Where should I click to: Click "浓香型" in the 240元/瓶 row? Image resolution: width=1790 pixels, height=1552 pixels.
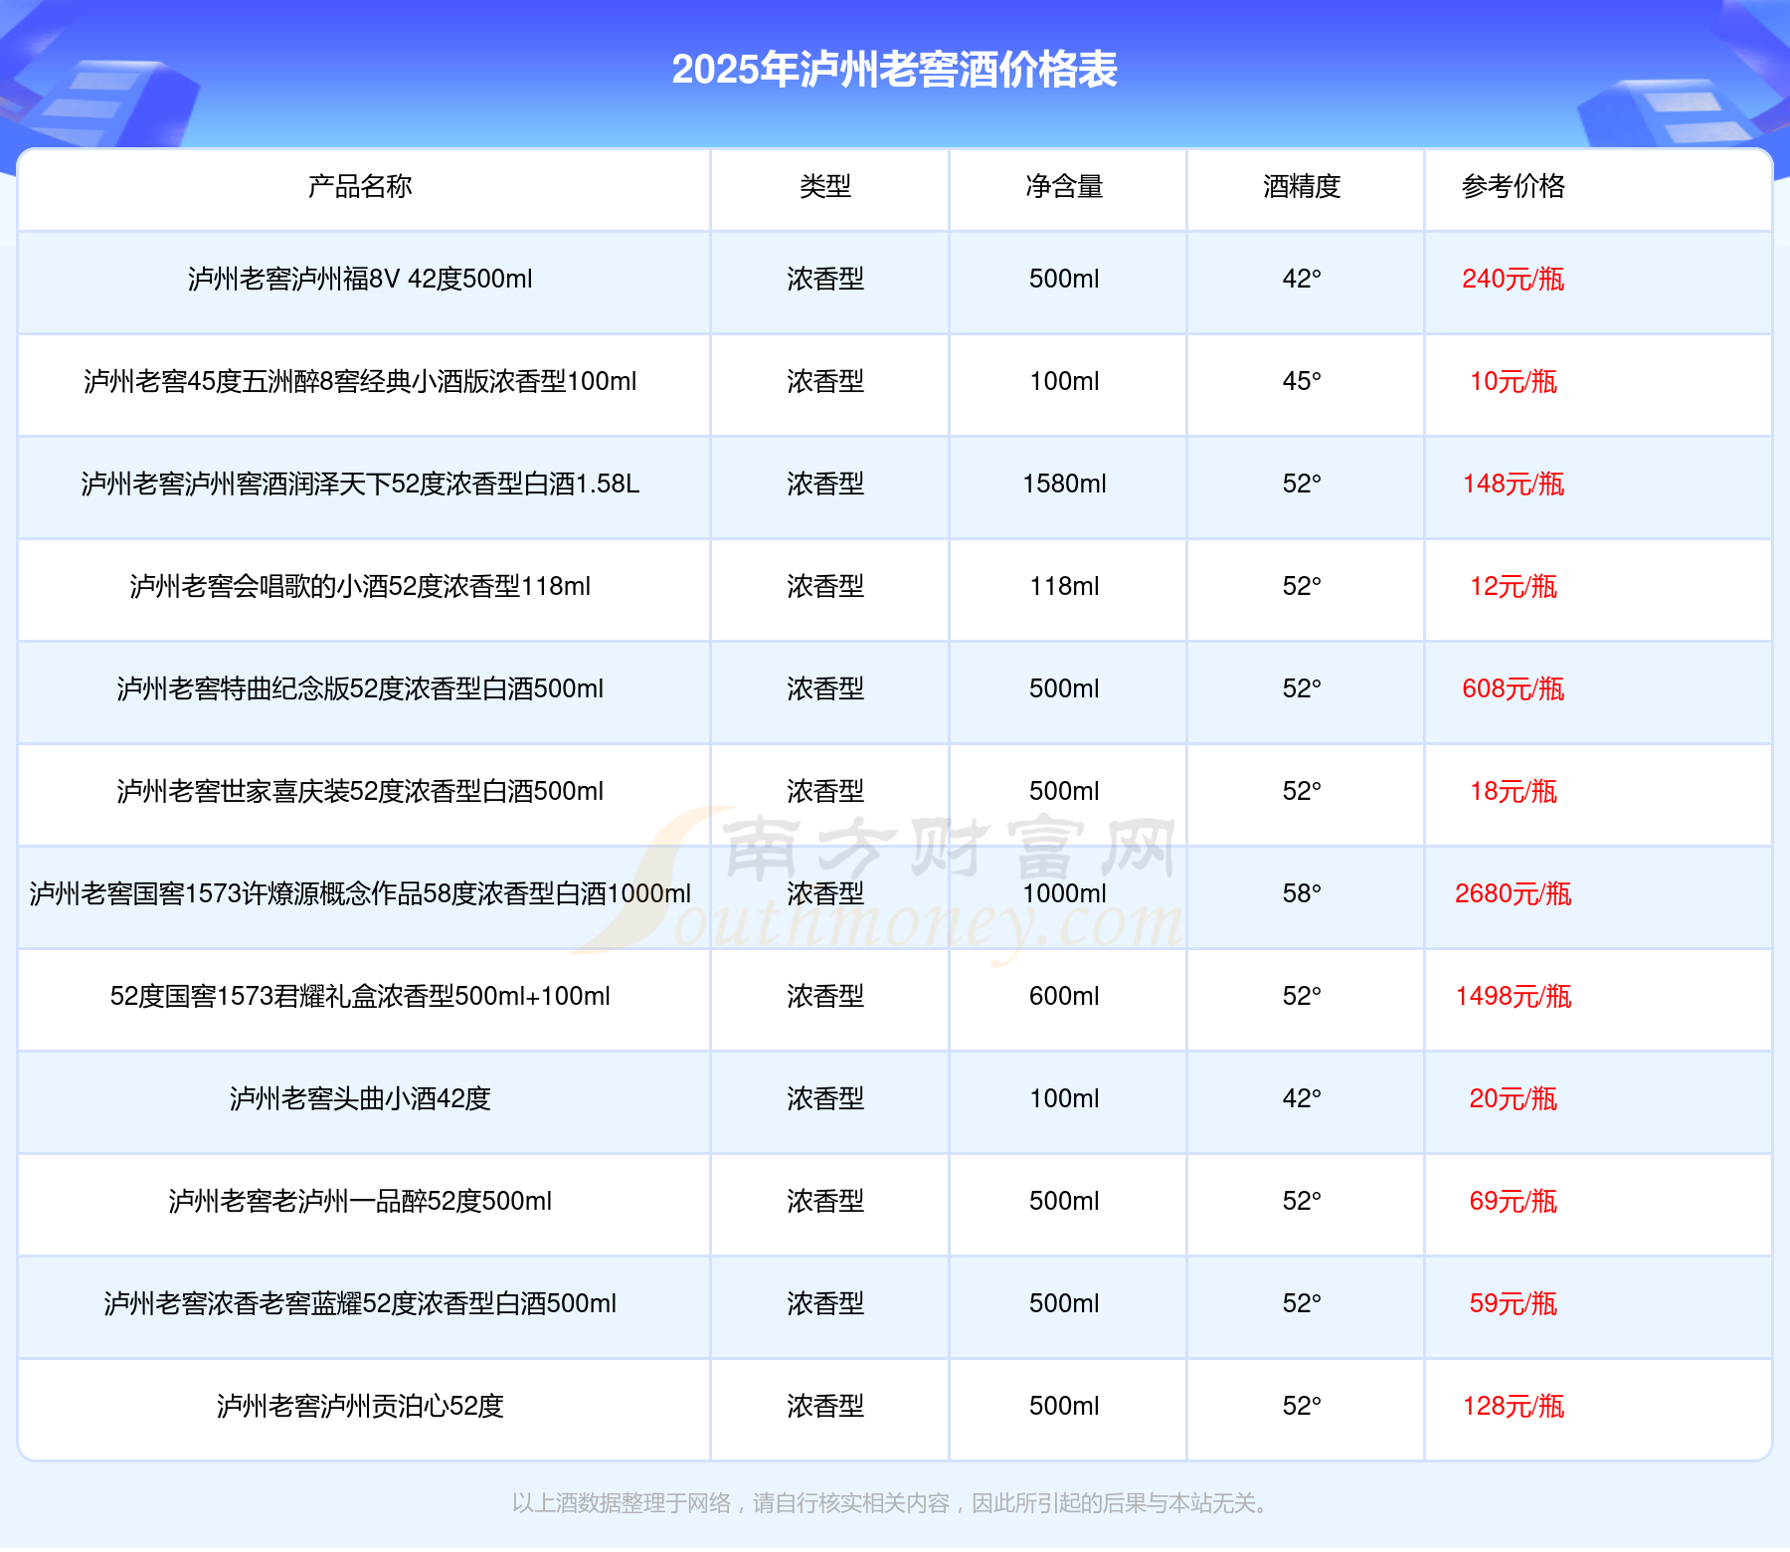[x=825, y=279]
